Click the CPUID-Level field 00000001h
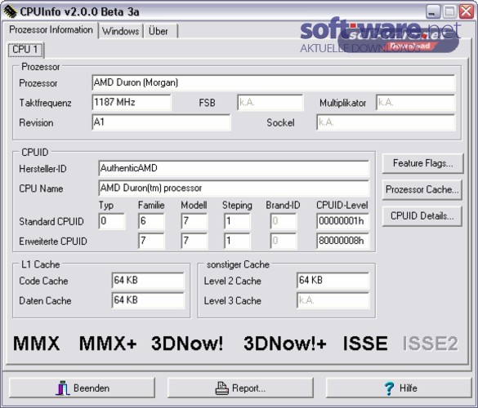This screenshot has width=478, height=408. [x=342, y=221]
